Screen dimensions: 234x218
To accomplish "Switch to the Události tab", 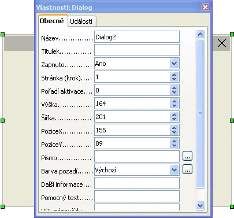I will (81, 21).
